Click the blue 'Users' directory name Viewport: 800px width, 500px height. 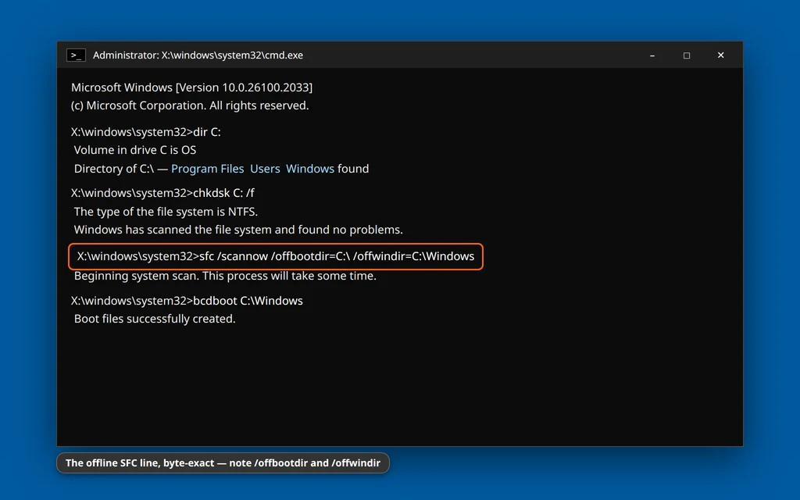point(265,169)
